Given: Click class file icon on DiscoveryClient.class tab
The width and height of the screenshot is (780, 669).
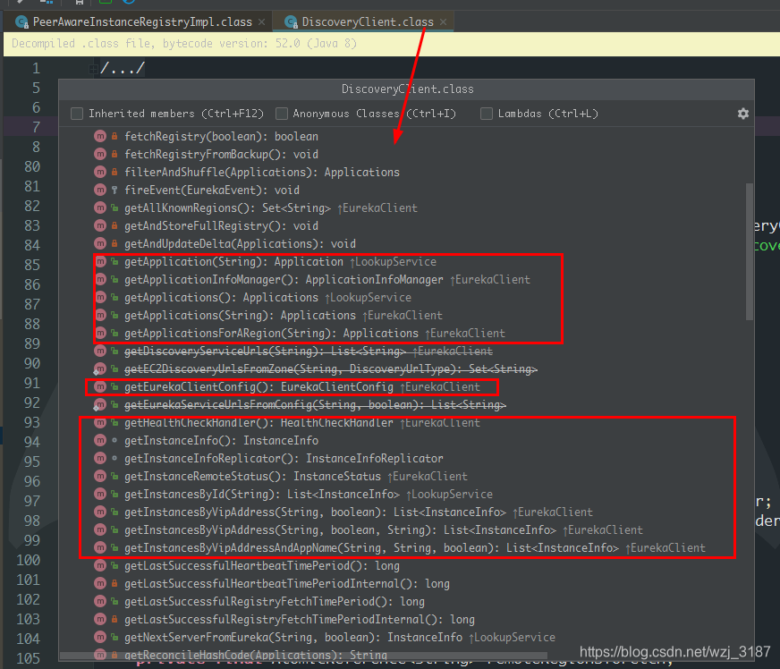Looking at the screenshot, I should 291,21.
